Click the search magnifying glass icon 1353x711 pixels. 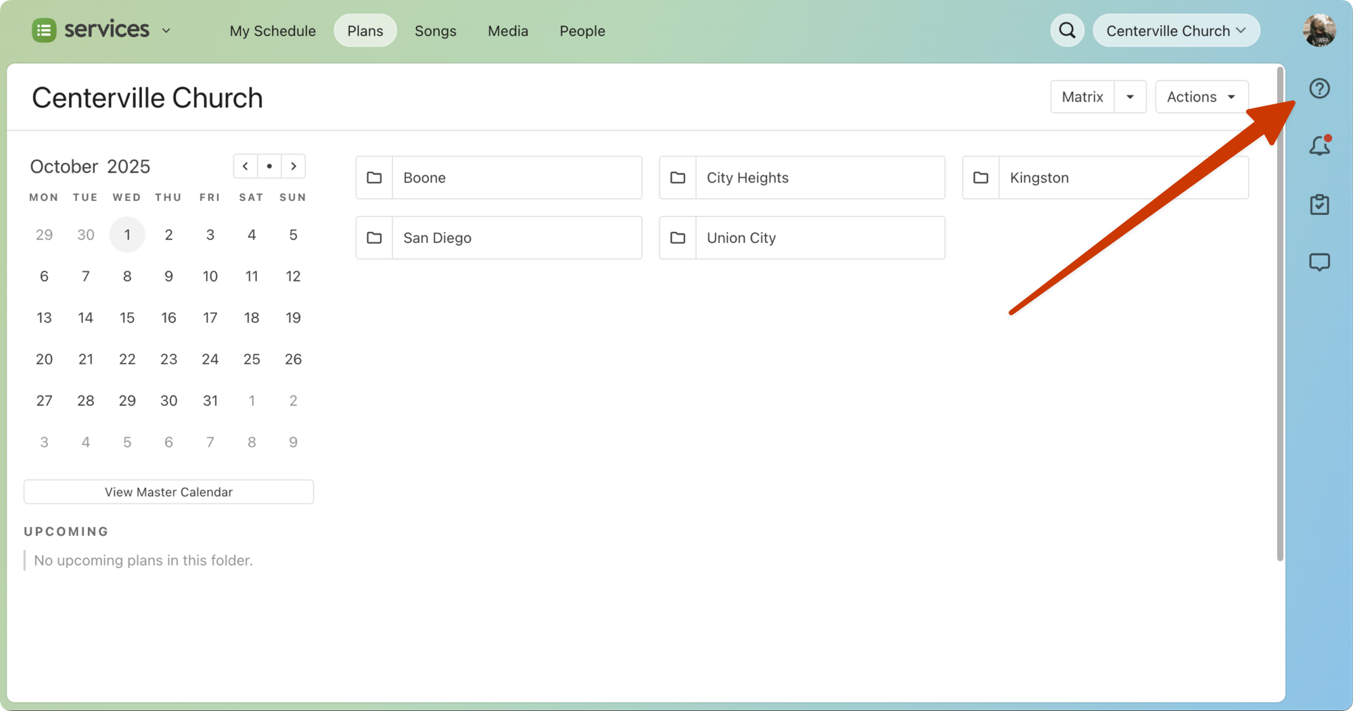[x=1067, y=30]
